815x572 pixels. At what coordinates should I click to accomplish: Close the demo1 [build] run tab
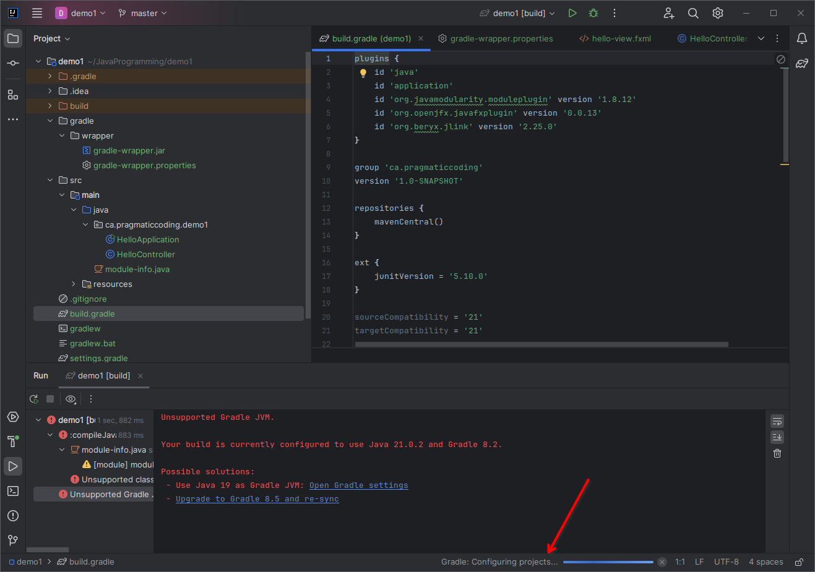(x=140, y=376)
